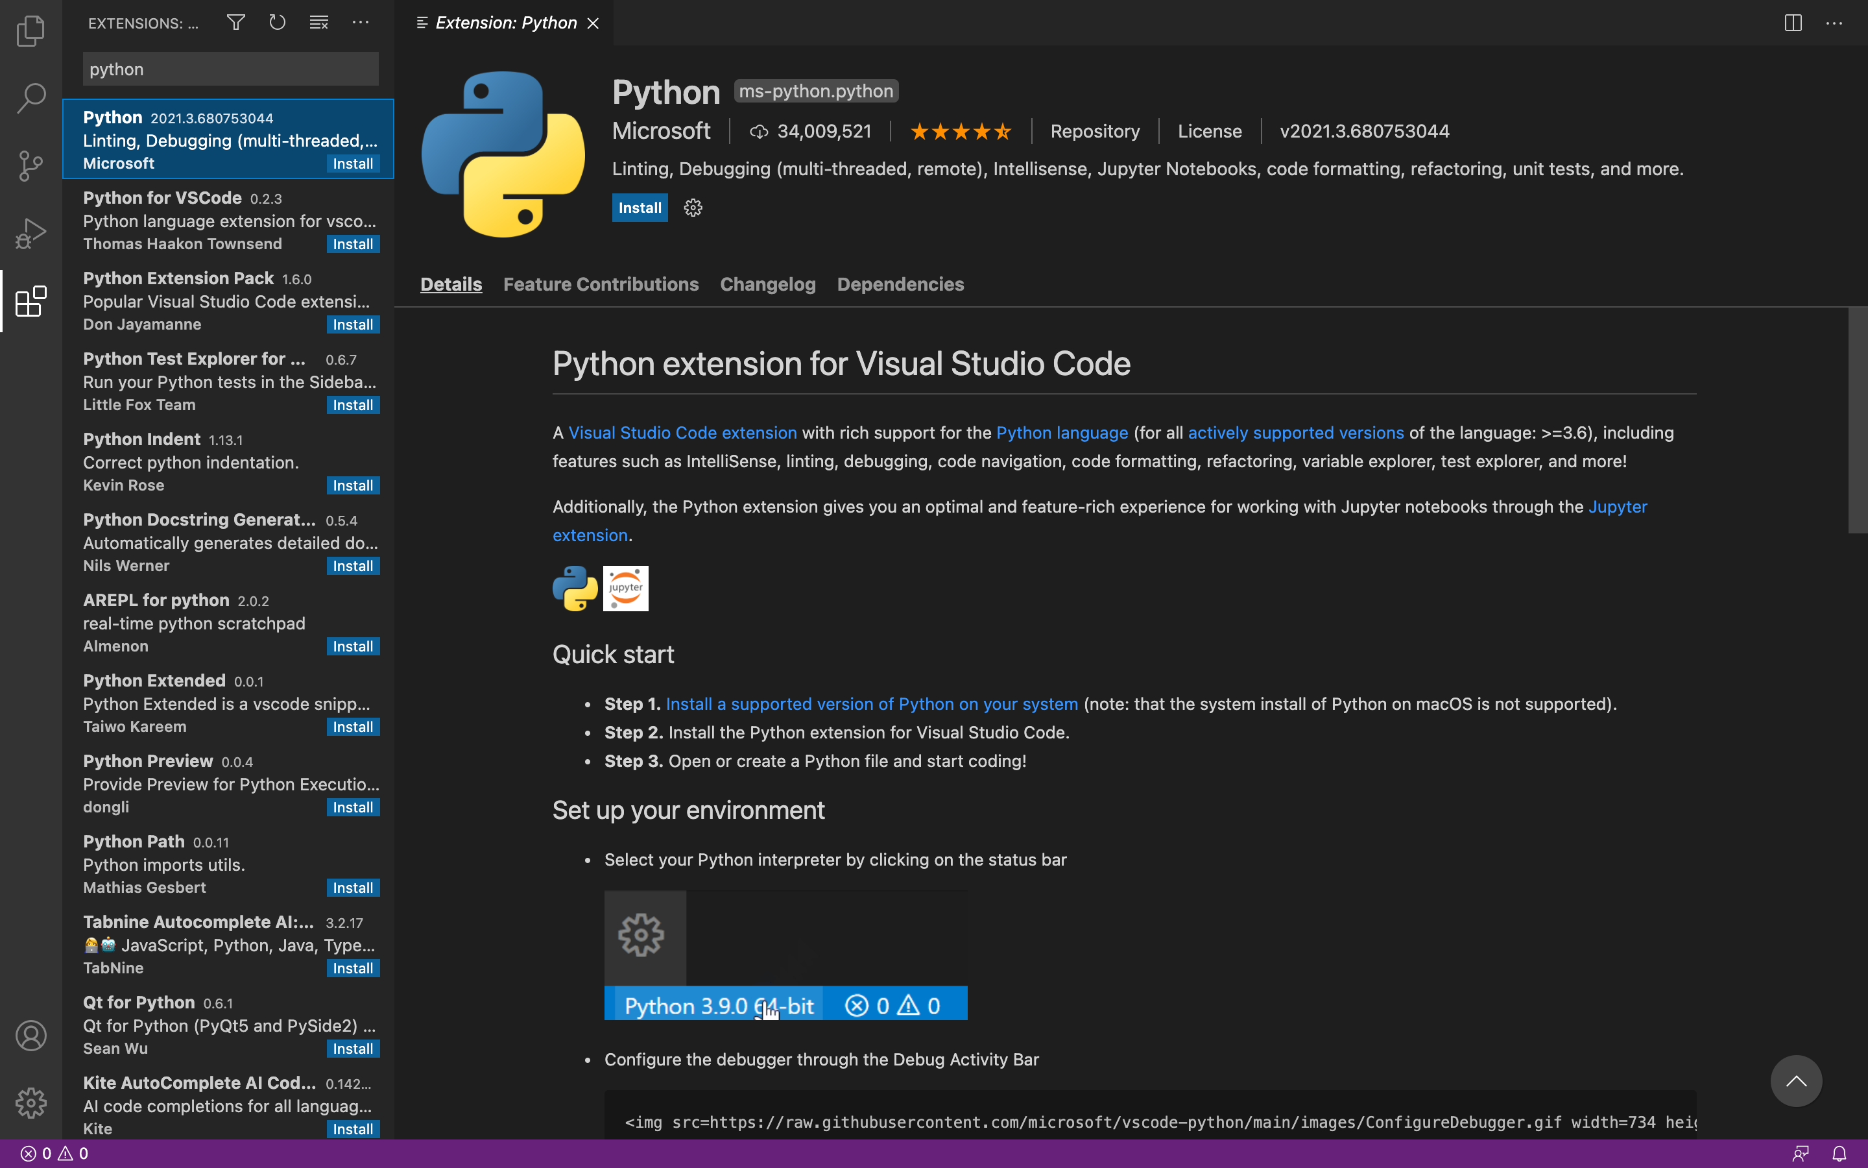This screenshot has width=1868, height=1168.
Task: Click the extensions search input field
Action: click(230, 69)
